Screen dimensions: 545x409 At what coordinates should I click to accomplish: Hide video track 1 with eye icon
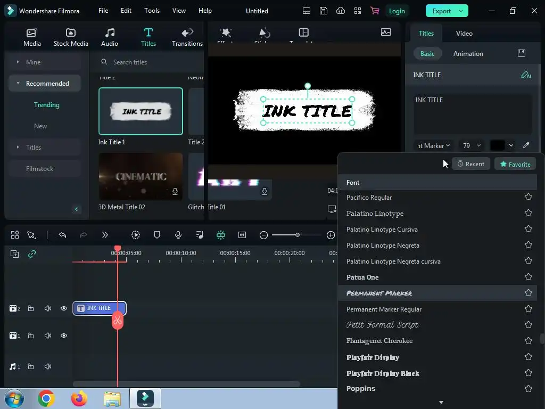(64, 336)
